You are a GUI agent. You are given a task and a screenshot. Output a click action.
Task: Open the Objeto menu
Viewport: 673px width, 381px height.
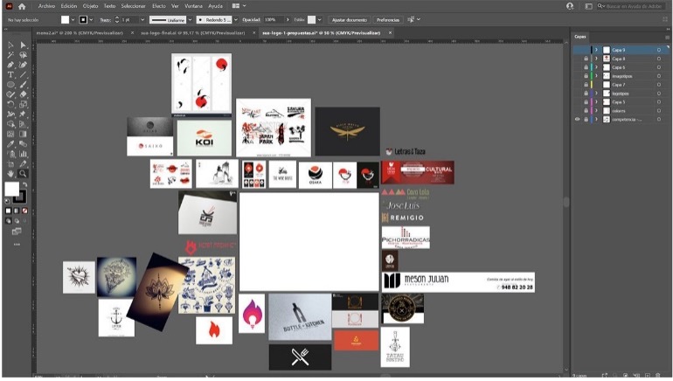(x=90, y=6)
